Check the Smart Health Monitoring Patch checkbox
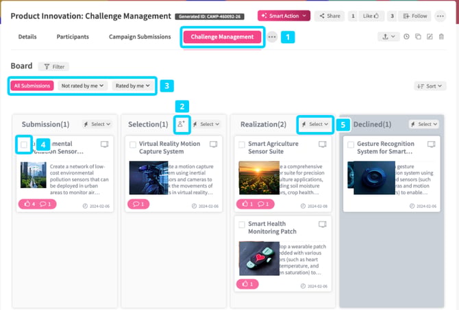The image size is (459, 310). (x=242, y=224)
